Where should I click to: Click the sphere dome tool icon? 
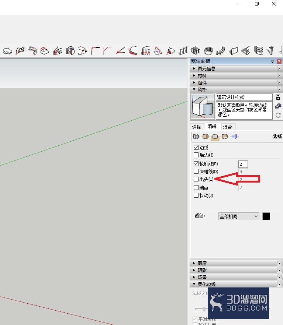(70, 50)
